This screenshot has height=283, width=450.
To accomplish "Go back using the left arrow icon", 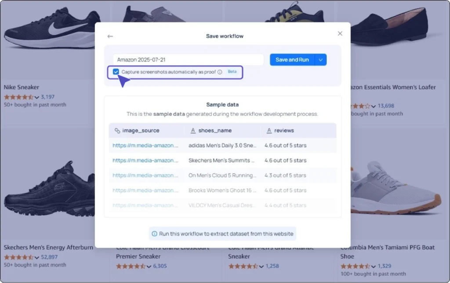I will [x=110, y=36].
